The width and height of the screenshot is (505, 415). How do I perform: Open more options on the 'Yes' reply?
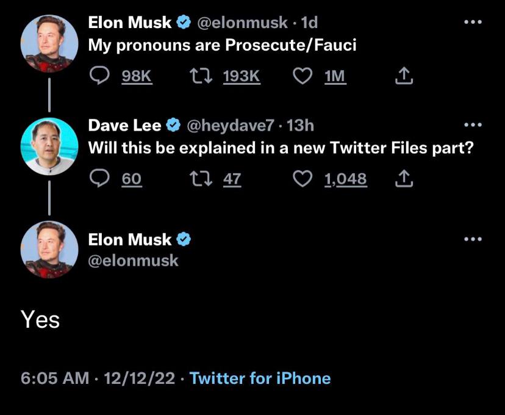coord(473,239)
